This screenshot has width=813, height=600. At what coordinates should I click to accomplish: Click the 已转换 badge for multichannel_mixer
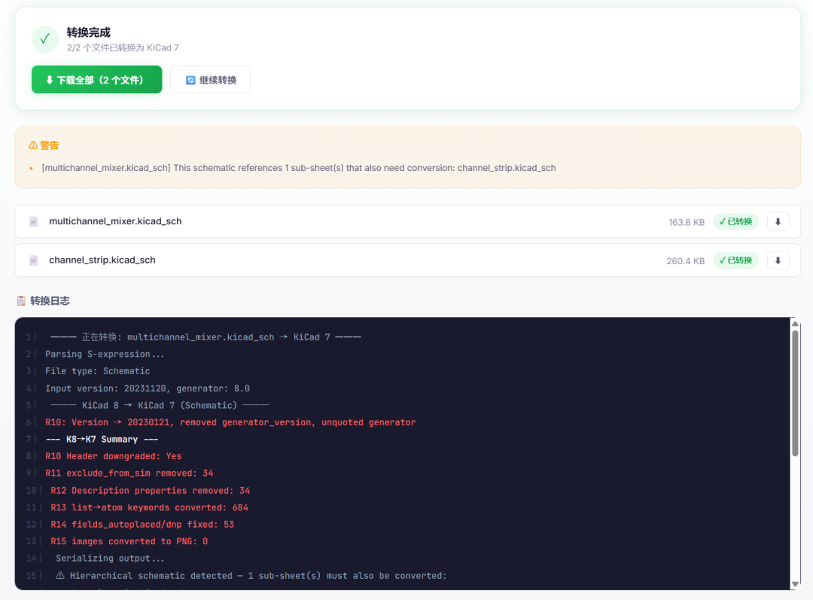tap(735, 221)
